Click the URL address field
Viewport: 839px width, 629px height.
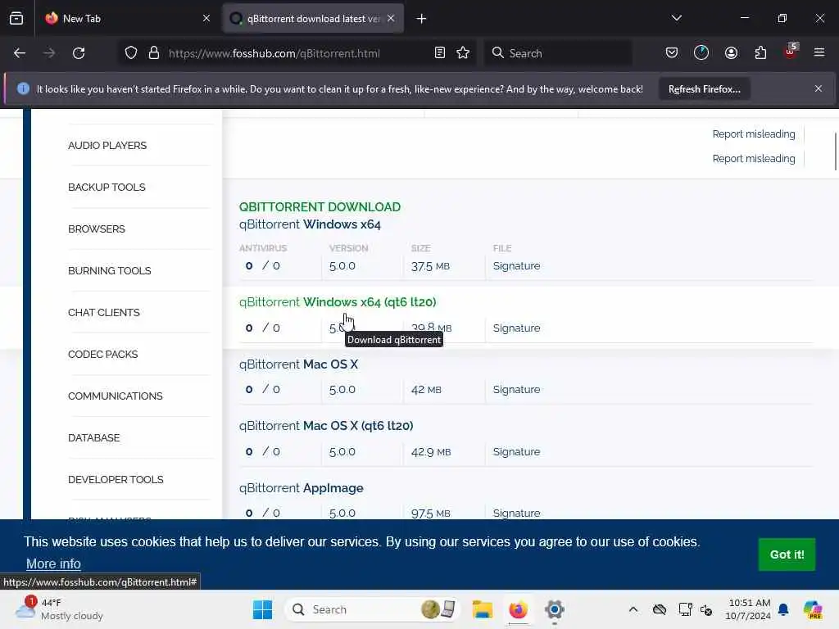pyautogui.click(x=297, y=53)
